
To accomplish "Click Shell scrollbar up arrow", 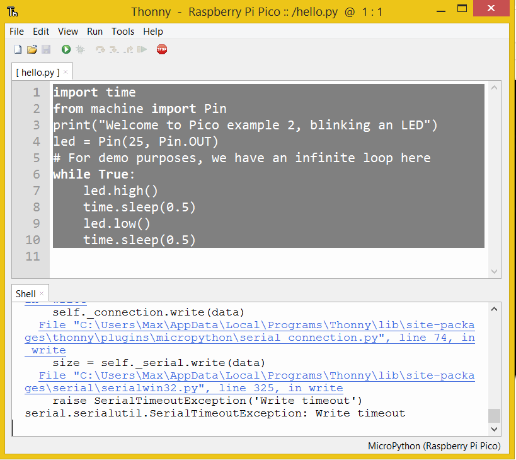I will pyautogui.click(x=494, y=309).
